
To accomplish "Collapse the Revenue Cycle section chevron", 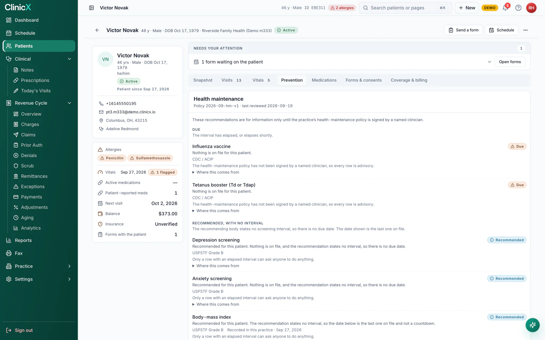I will [x=69, y=103].
